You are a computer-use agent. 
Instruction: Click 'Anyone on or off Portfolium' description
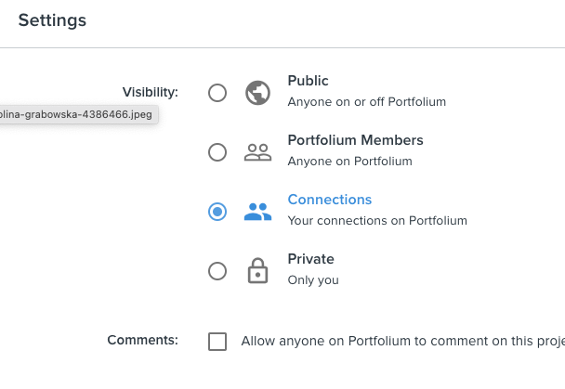pyautogui.click(x=367, y=102)
